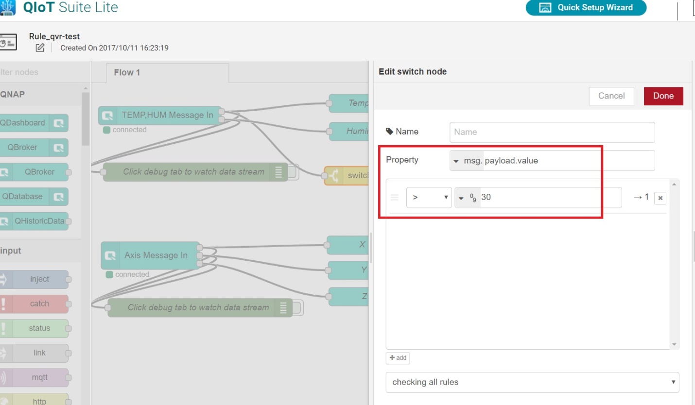Select the upper debug node near TEMP,HUM
This screenshot has height=405, width=695.
[195, 172]
